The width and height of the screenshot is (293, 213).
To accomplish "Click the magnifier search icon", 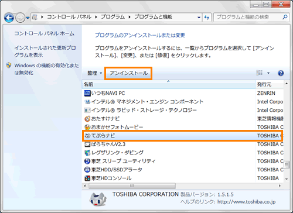I will (285, 17).
